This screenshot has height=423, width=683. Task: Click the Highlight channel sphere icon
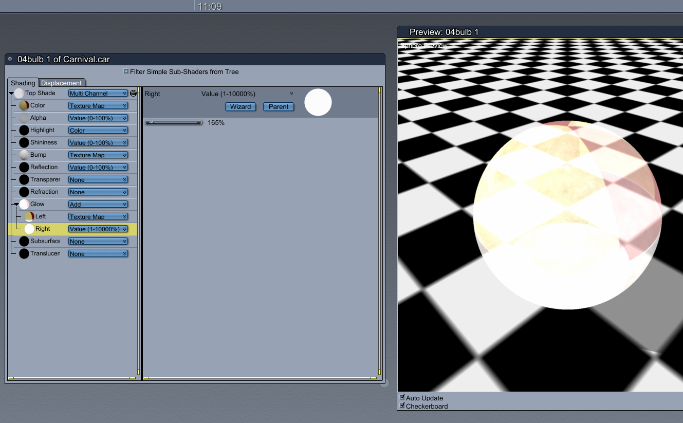click(x=24, y=131)
